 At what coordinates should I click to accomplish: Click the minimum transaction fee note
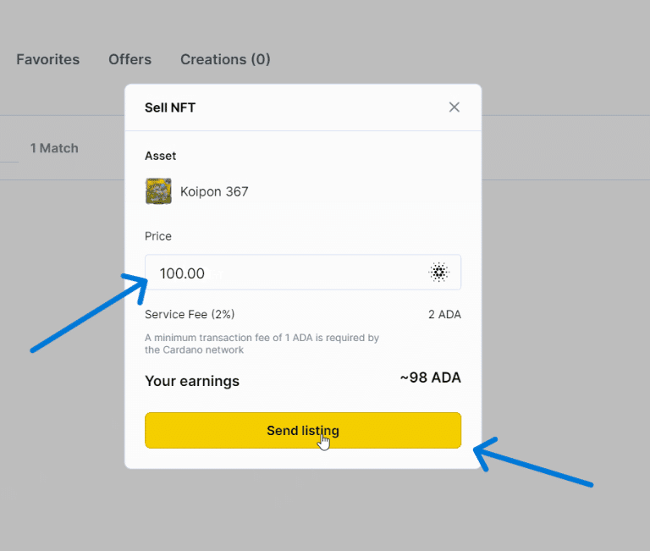point(262,344)
